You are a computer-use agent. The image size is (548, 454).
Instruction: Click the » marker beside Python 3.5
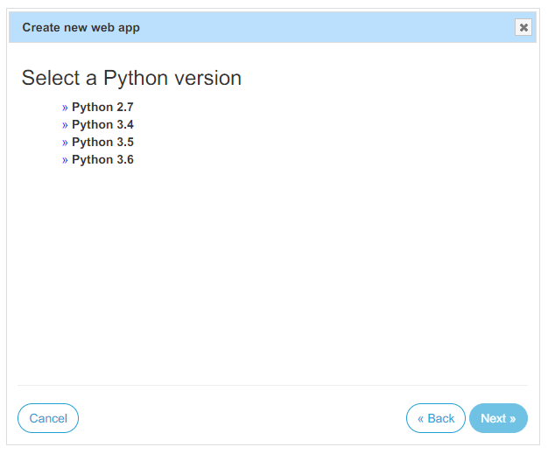(x=65, y=143)
